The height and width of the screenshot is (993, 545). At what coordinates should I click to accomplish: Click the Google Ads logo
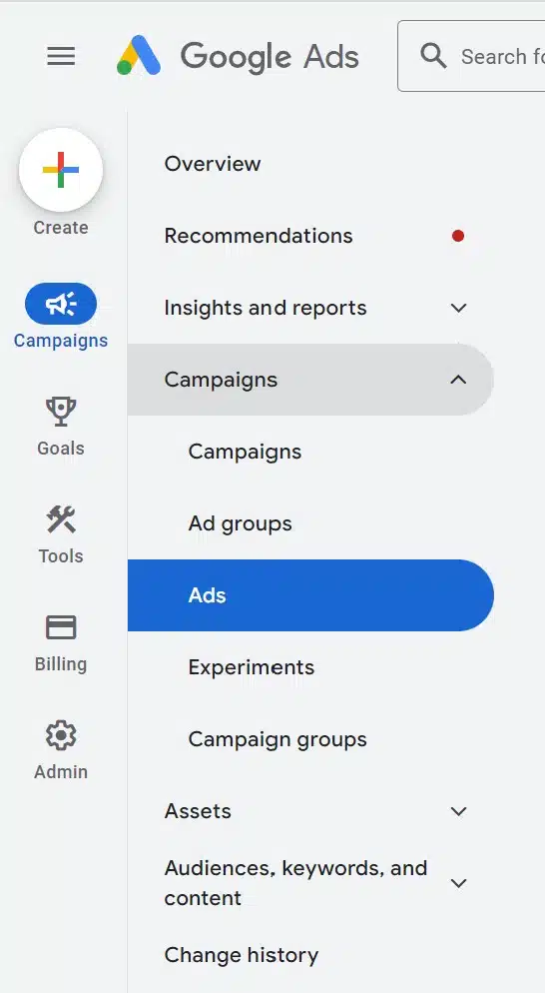[238, 56]
